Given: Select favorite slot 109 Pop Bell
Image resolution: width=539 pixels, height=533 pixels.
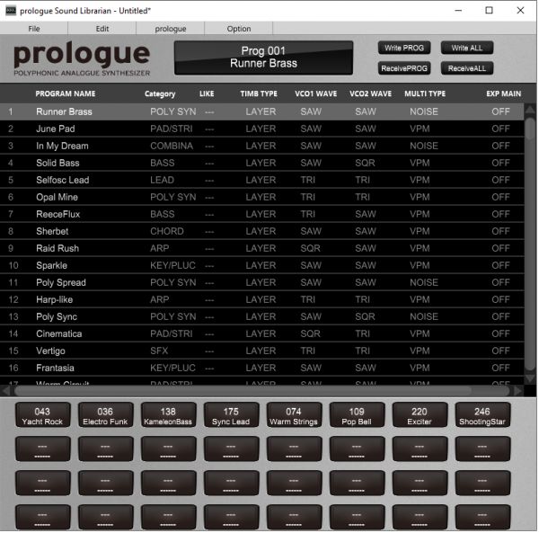Looking at the screenshot, I should 357,415.
